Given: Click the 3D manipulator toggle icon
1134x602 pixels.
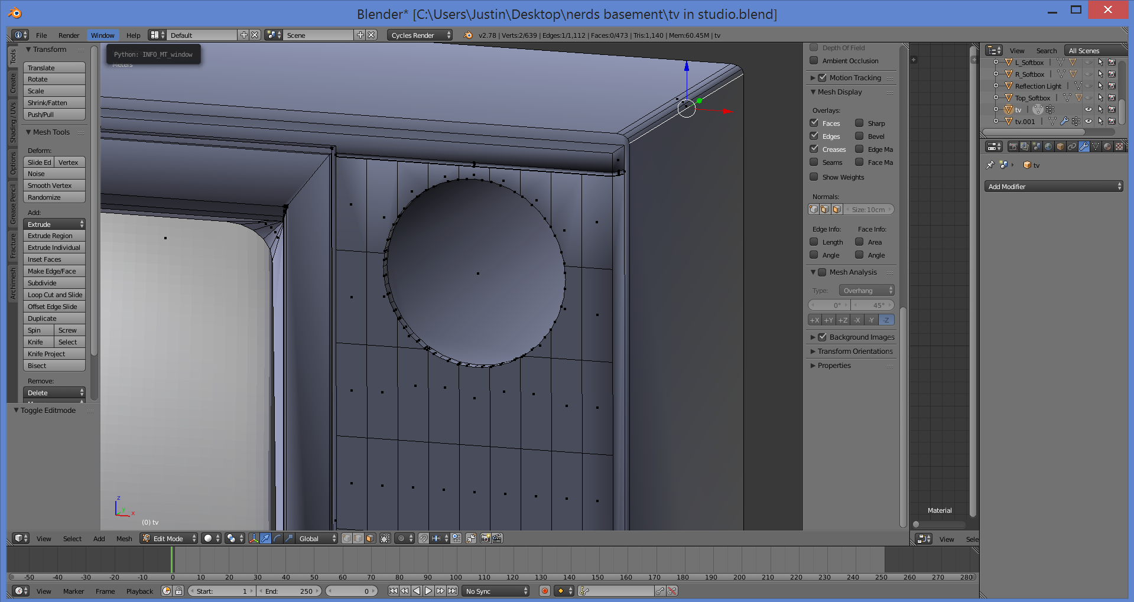Looking at the screenshot, I should (254, 538).
